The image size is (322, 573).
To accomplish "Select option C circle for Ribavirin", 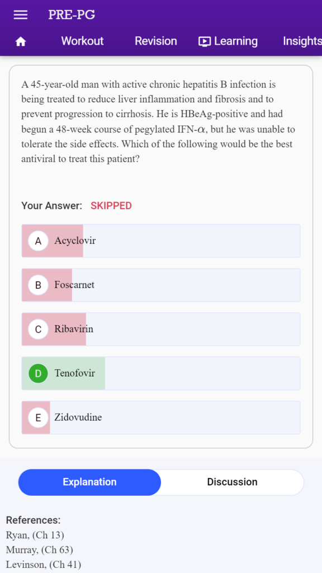I will [x=39, y=329].
